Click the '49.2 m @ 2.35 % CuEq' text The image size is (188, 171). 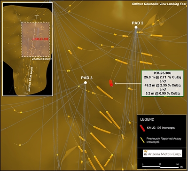(163, 85)
